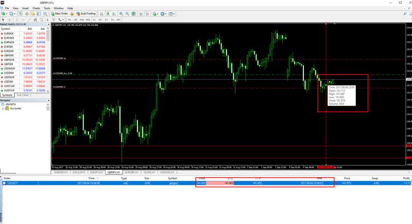Open the Arrows objects dropdown

pyautogui.click(x=61, y=20)
